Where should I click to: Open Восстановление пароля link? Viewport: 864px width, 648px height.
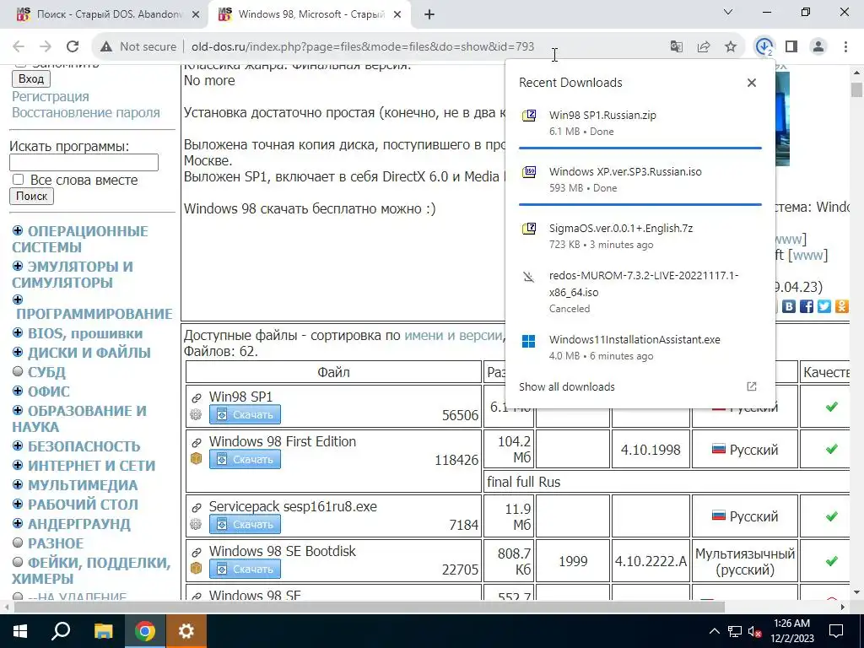pos(86,112)
